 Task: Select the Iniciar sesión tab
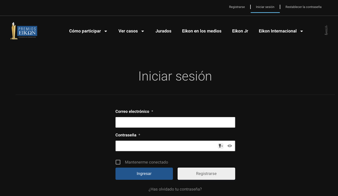pos(265,7)
